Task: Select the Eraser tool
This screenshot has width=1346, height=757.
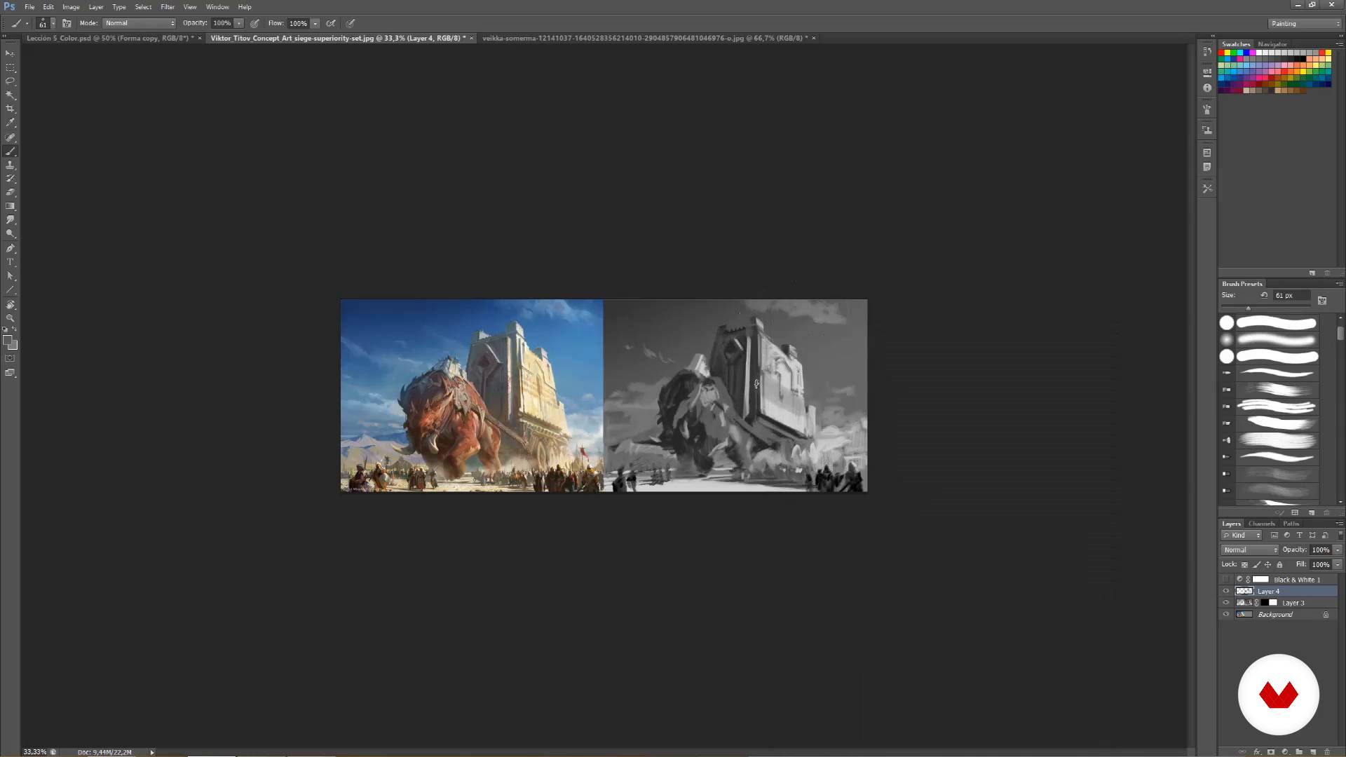Action: tap(10, 192)
